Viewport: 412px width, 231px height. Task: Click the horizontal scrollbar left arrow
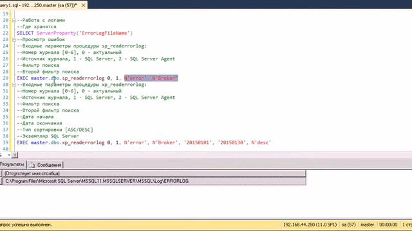(x=15, y=155)
